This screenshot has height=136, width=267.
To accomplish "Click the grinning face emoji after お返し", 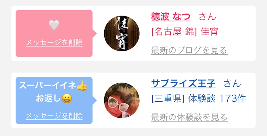I will tap(67, 99).
